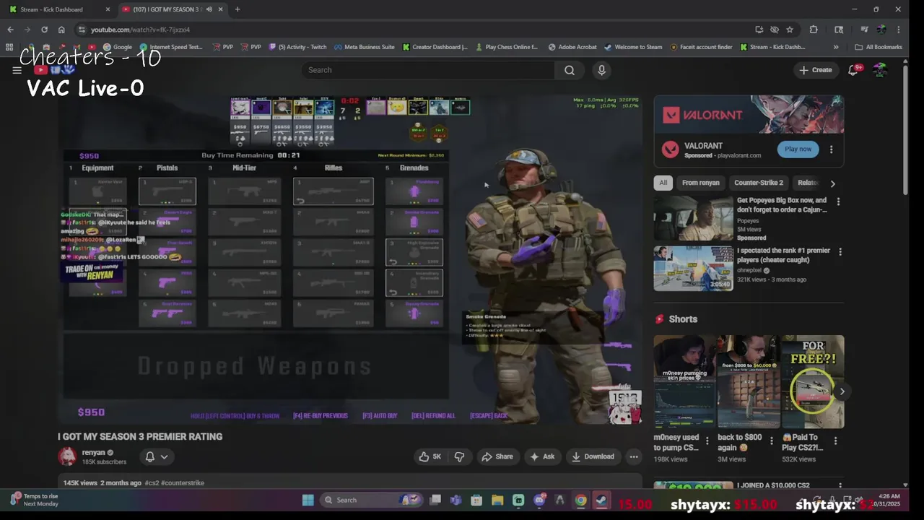This screenshot has height=520, width=924.
Task: Click the Share button under the video
Action: pos(497,456)
